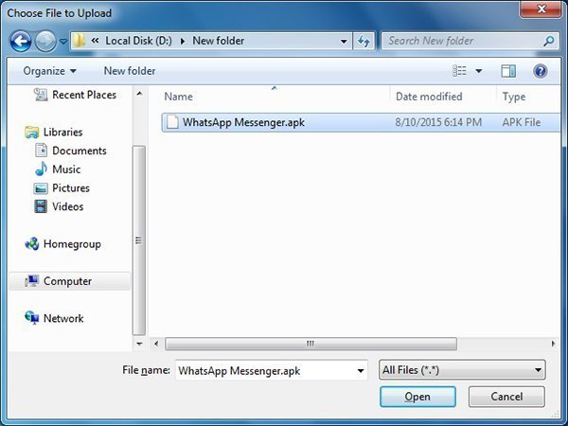
Task: Open help with the question mark icon
Action: [x=540, y=71]
